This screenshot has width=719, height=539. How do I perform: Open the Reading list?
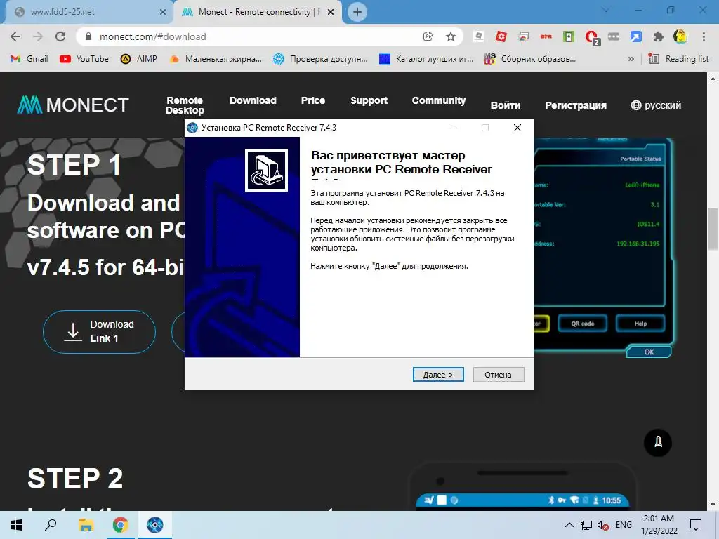coord(679,59)
